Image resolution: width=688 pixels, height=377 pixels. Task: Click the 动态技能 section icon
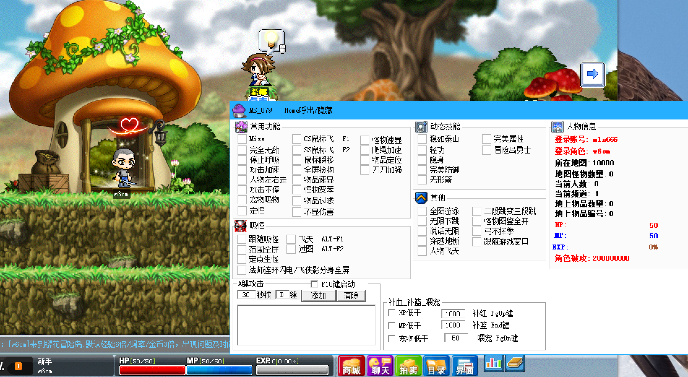click(421, 127)
